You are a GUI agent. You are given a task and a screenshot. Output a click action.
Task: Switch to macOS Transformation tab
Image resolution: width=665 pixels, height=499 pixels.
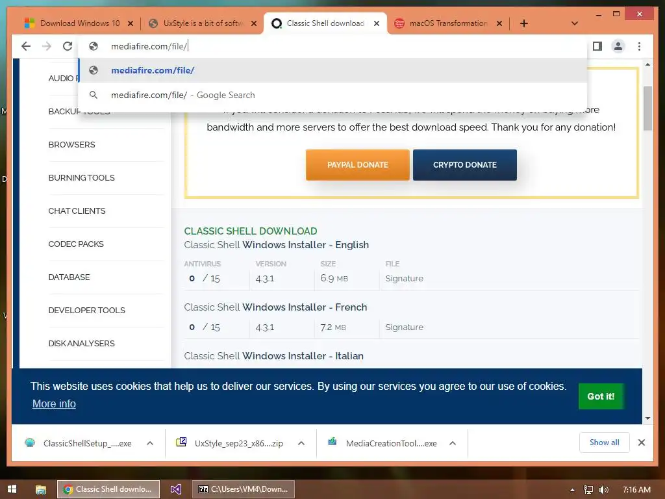(448, 23)
